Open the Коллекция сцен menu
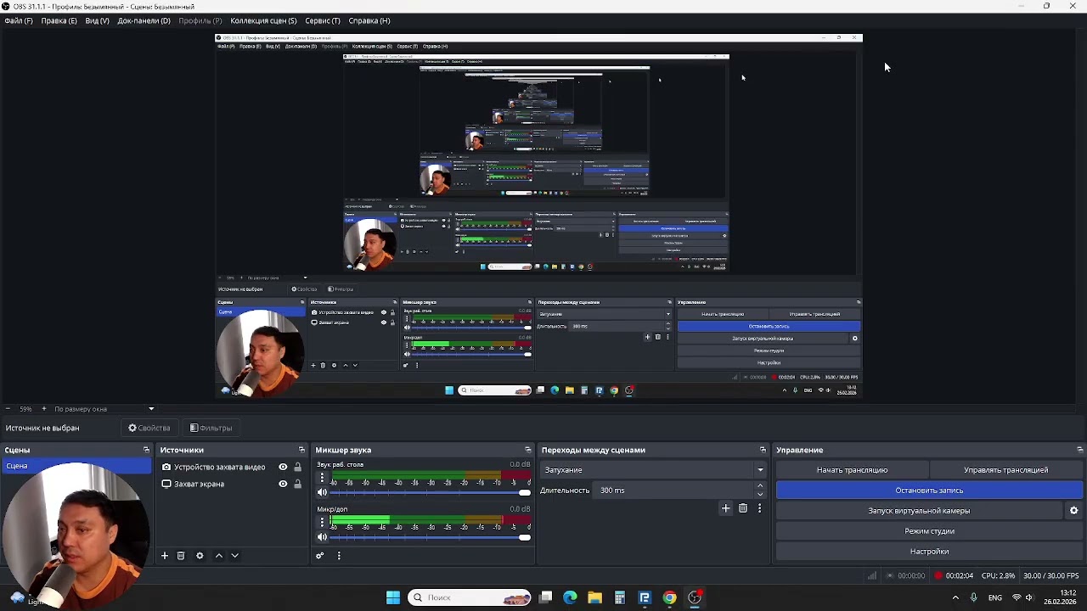This screenshot has height=611, width=1087. [x=263, y=20]
